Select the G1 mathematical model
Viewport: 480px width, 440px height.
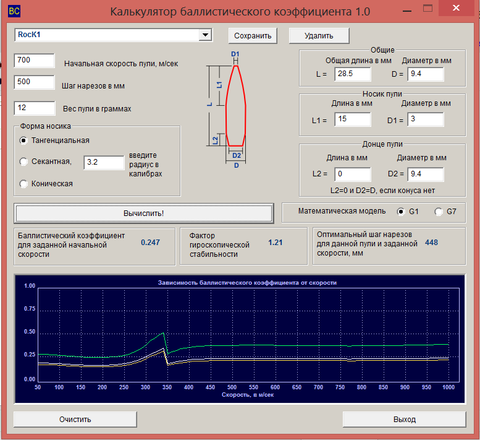[401, 212]
